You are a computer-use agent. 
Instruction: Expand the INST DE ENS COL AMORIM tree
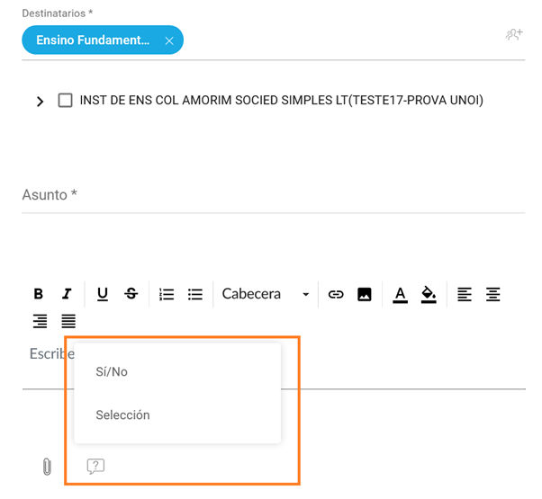(40, 102)
